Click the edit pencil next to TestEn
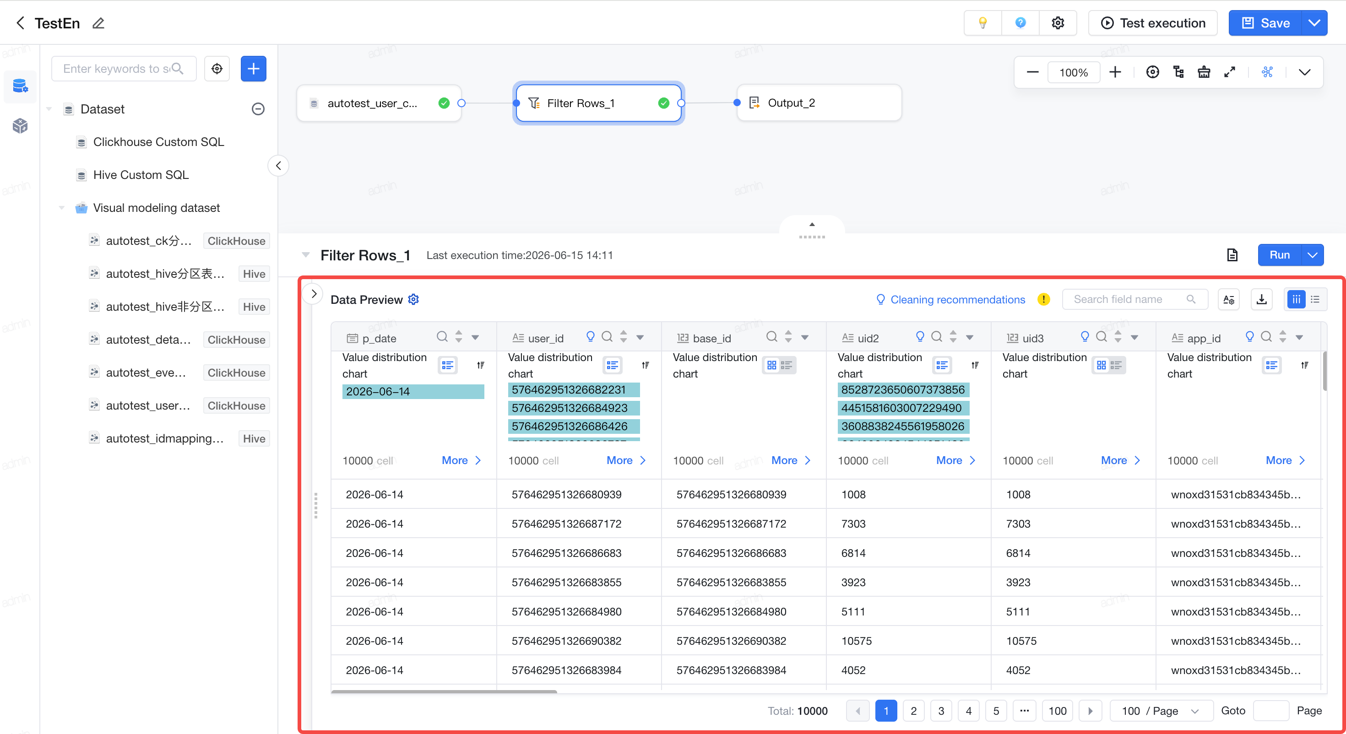 (x=98, y=23)
